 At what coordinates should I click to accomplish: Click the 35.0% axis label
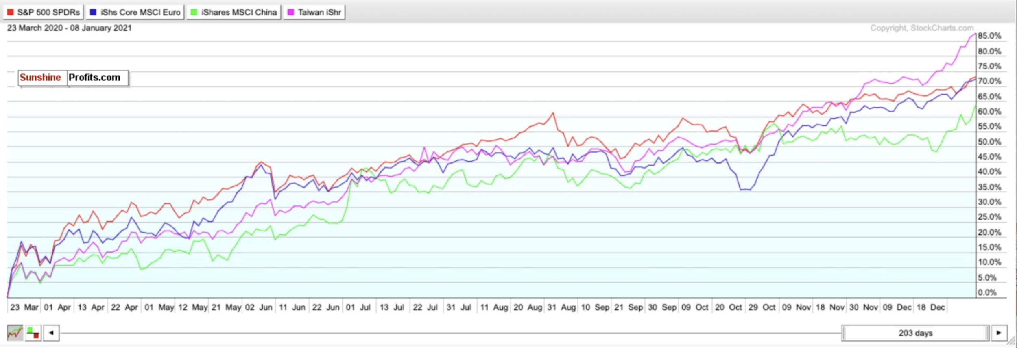coord(989,187)
